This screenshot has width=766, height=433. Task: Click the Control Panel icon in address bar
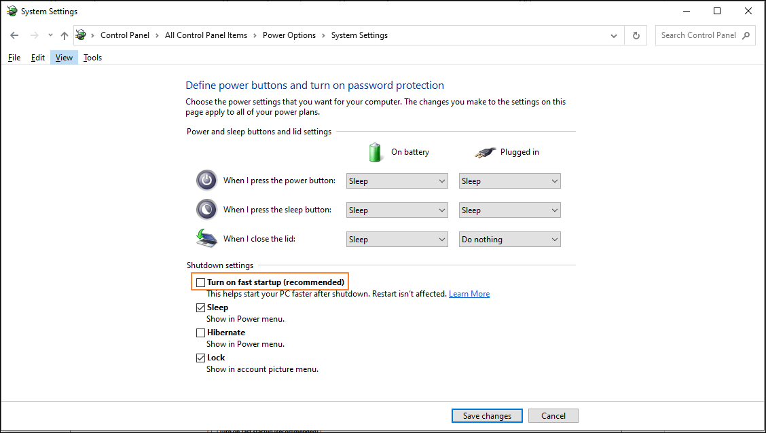pos(81,35)
